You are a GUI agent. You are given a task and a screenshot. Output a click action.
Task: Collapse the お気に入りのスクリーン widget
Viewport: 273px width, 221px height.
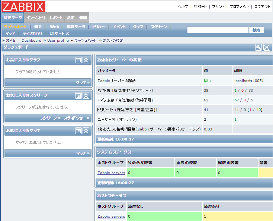pyautogui.click(x=86, y=95)
